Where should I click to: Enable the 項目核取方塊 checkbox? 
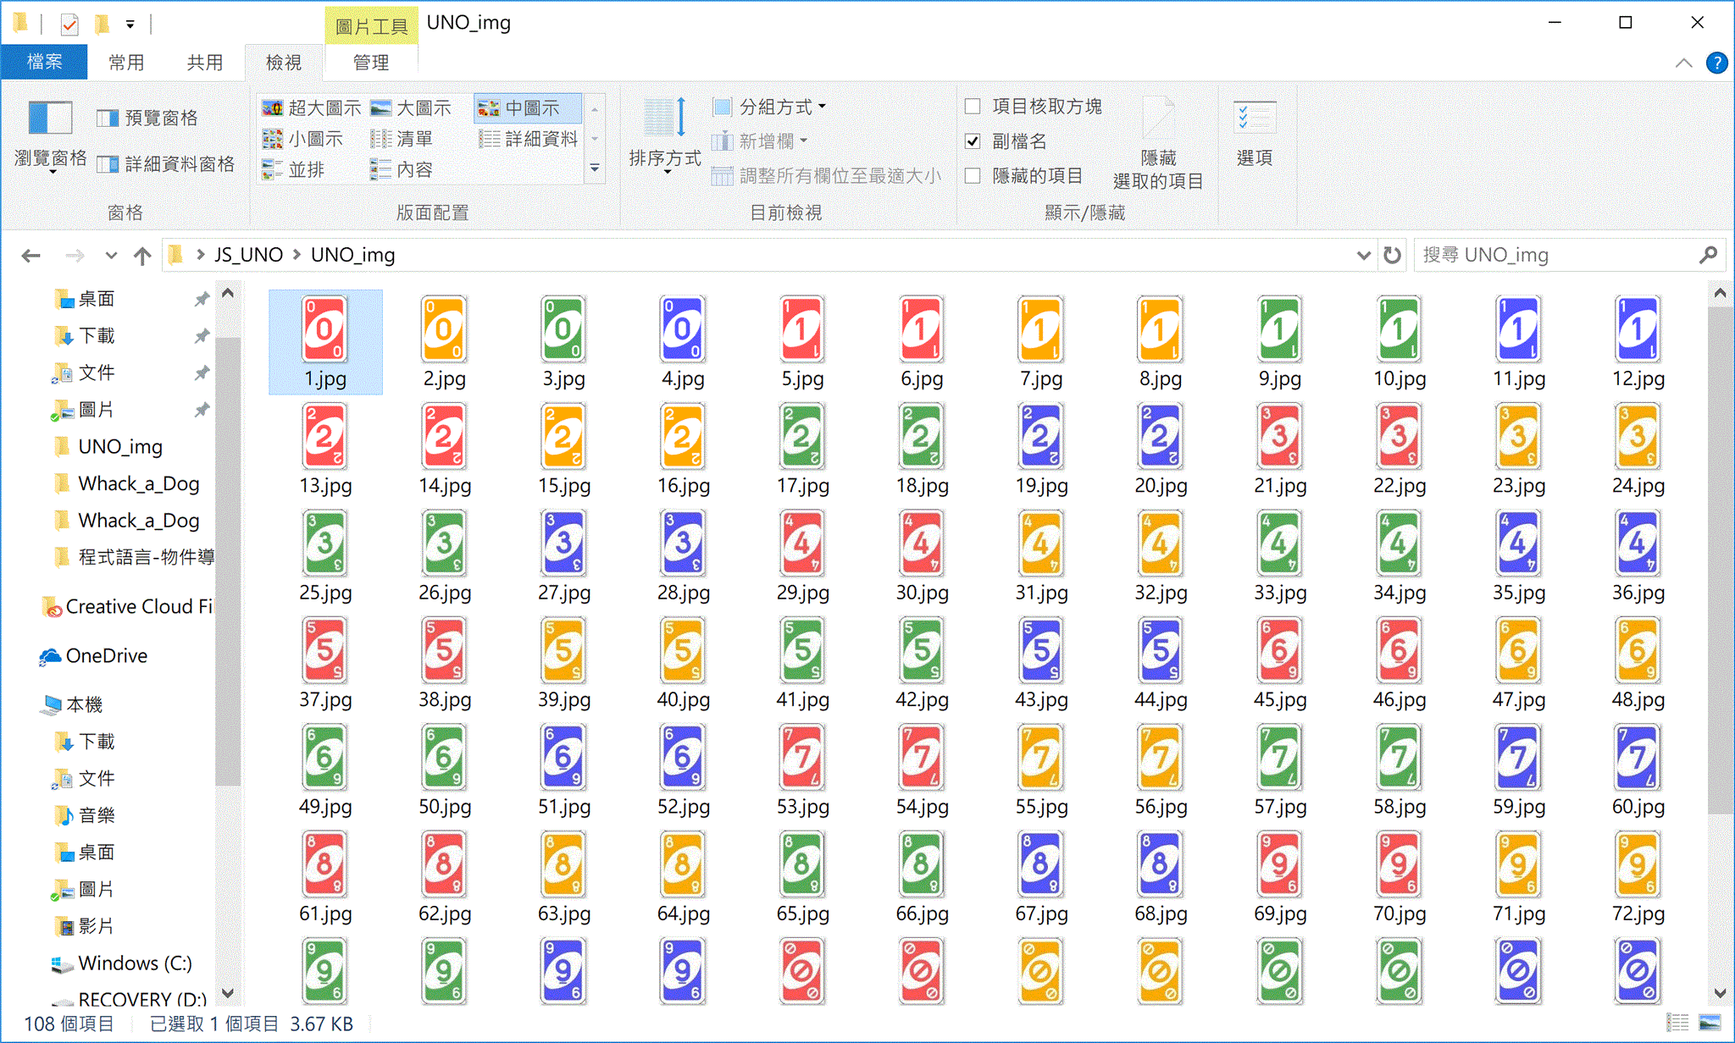[x=973, y=107]
